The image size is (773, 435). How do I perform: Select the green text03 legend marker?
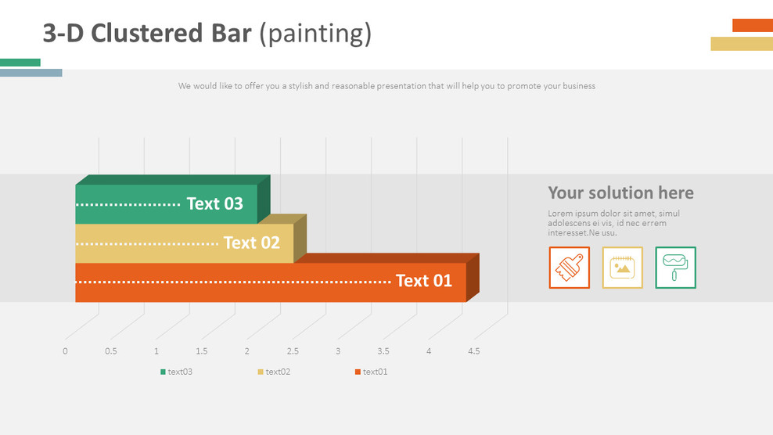click(164, 372)
